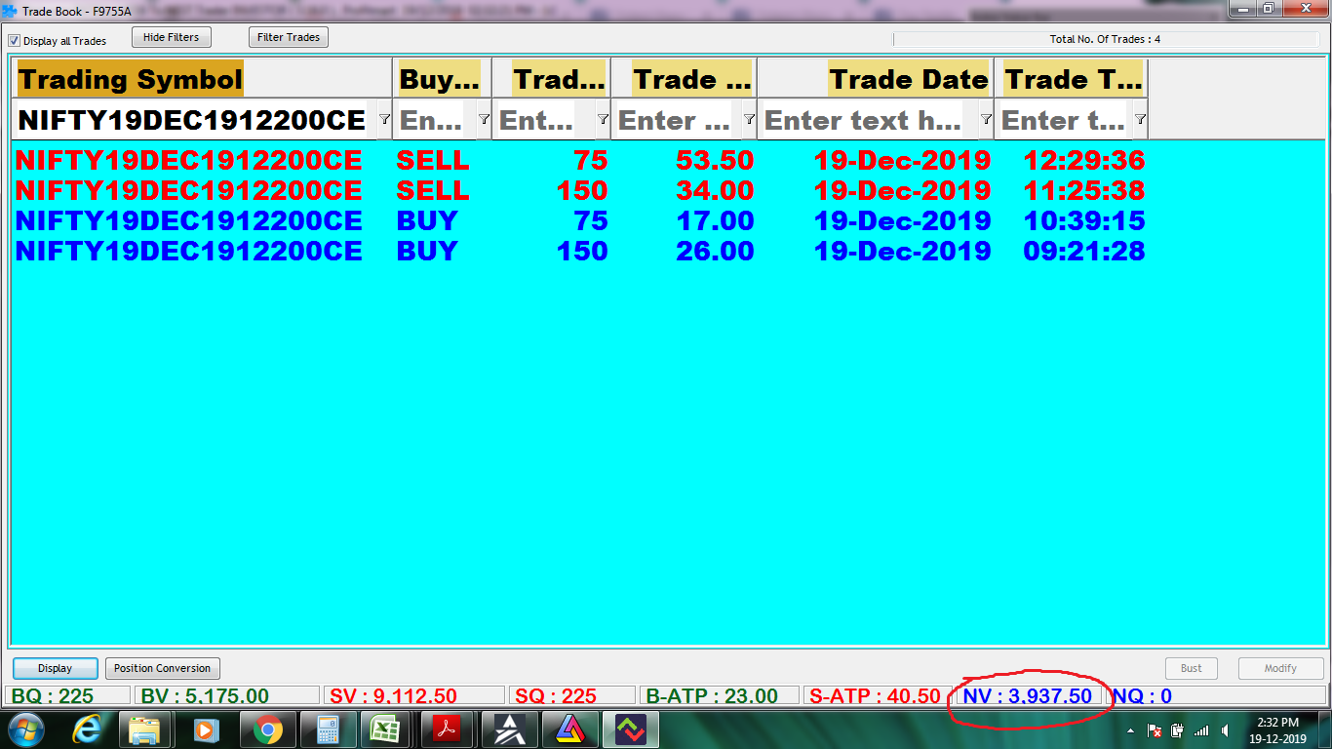Viewport: 1332px width, 749px height.
Task: Open Google Chrome from the taskbar
Action: point(267,729)
